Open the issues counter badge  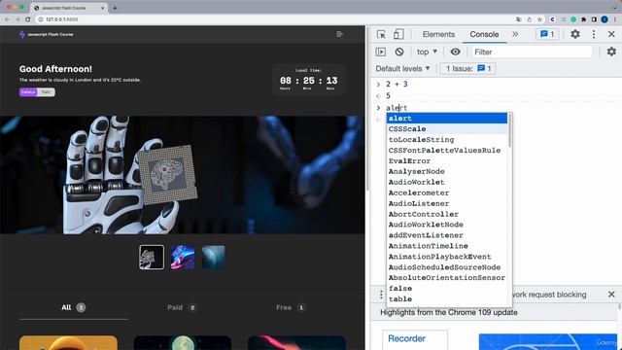point(547,35)
